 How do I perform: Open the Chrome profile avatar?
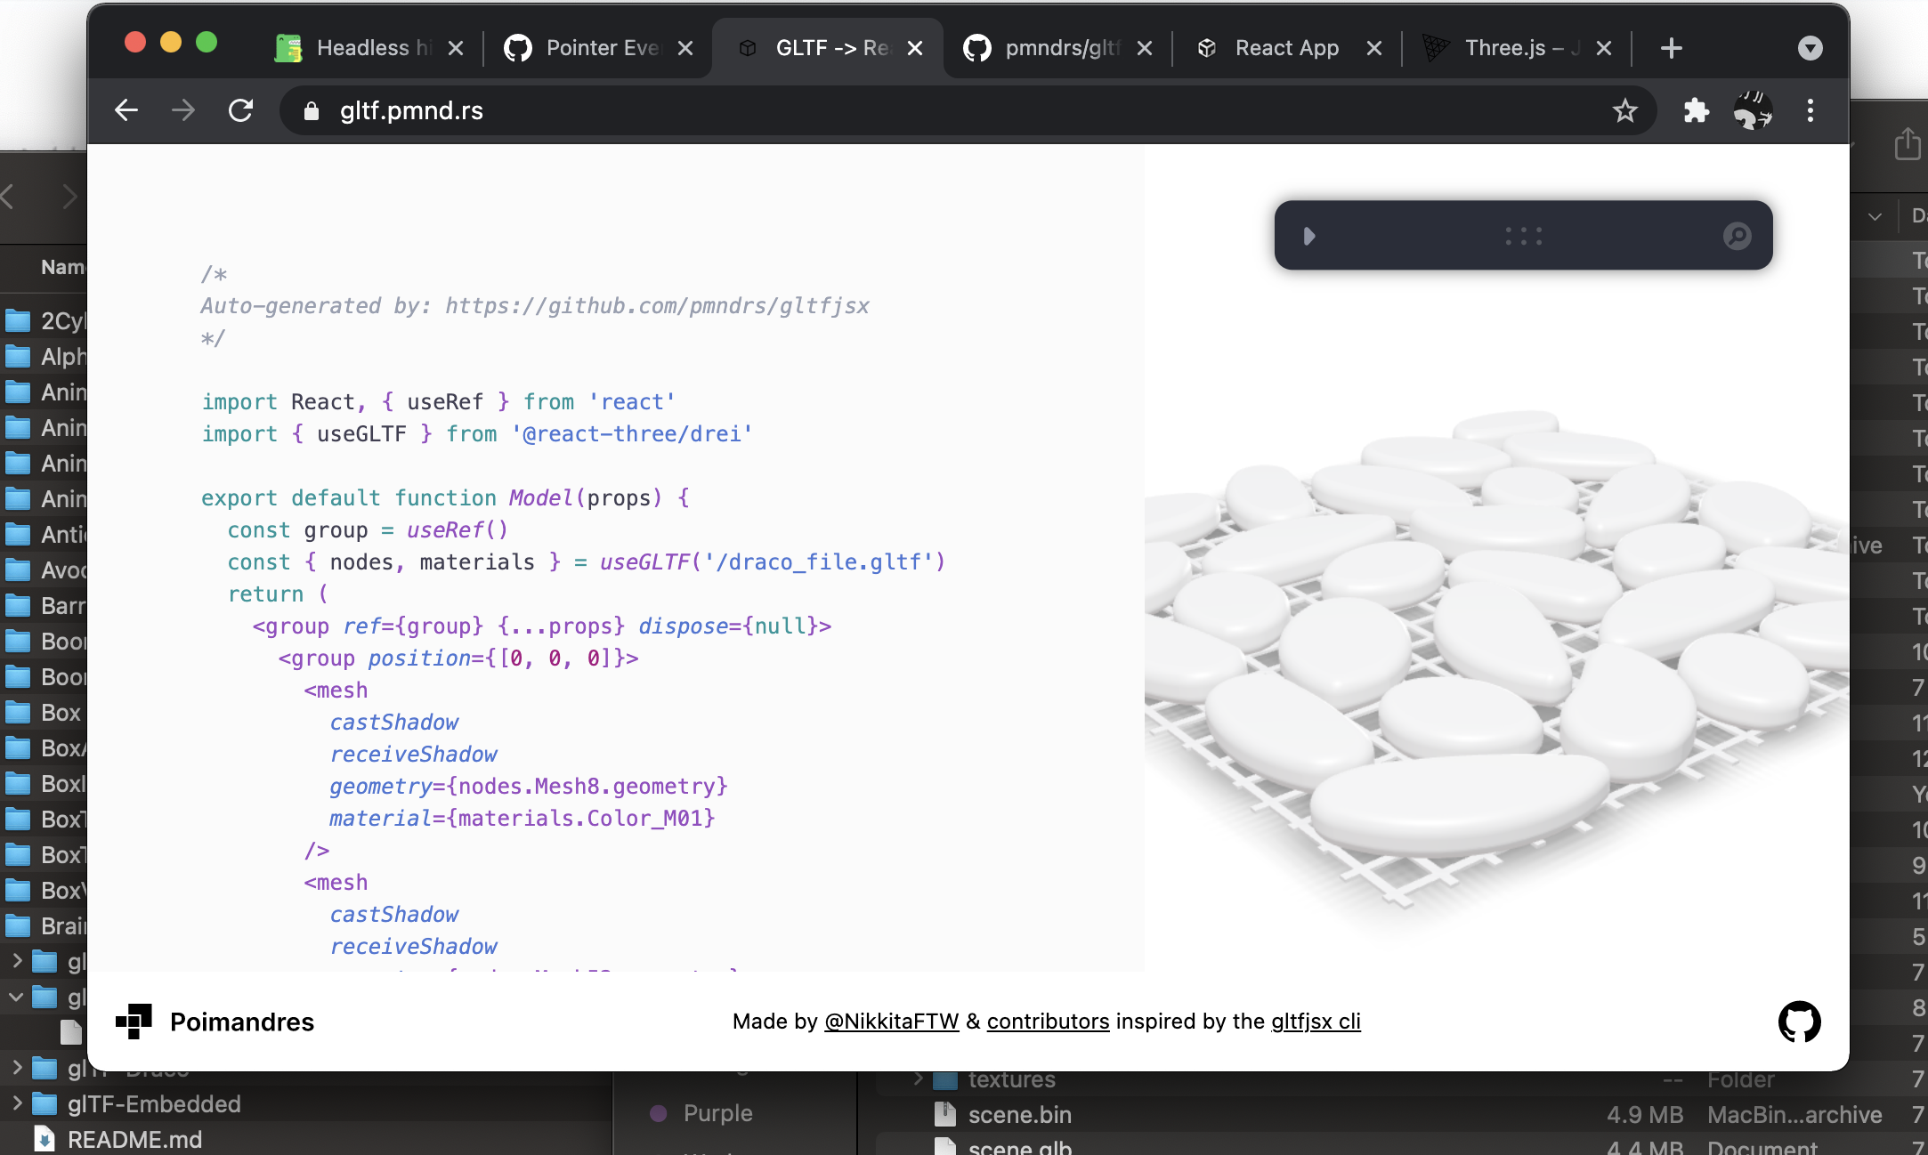click(x=1753, y=110)
